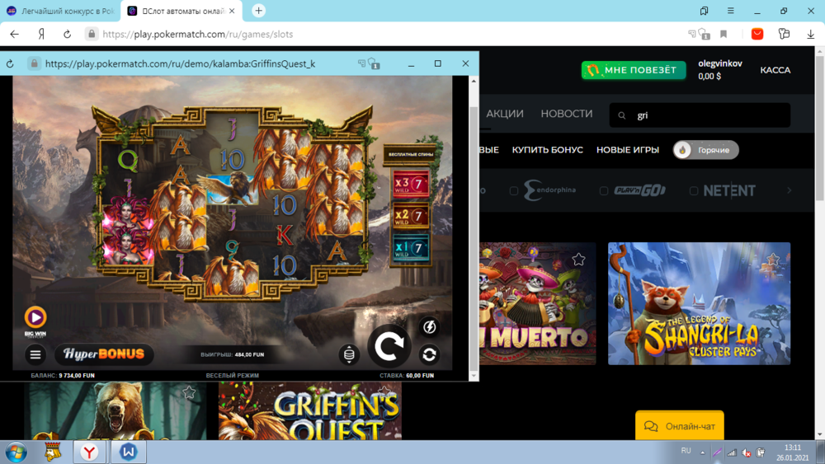Open the НОВОСТИ menu item
Screen dimensions: 825x464
pos(566,114)
